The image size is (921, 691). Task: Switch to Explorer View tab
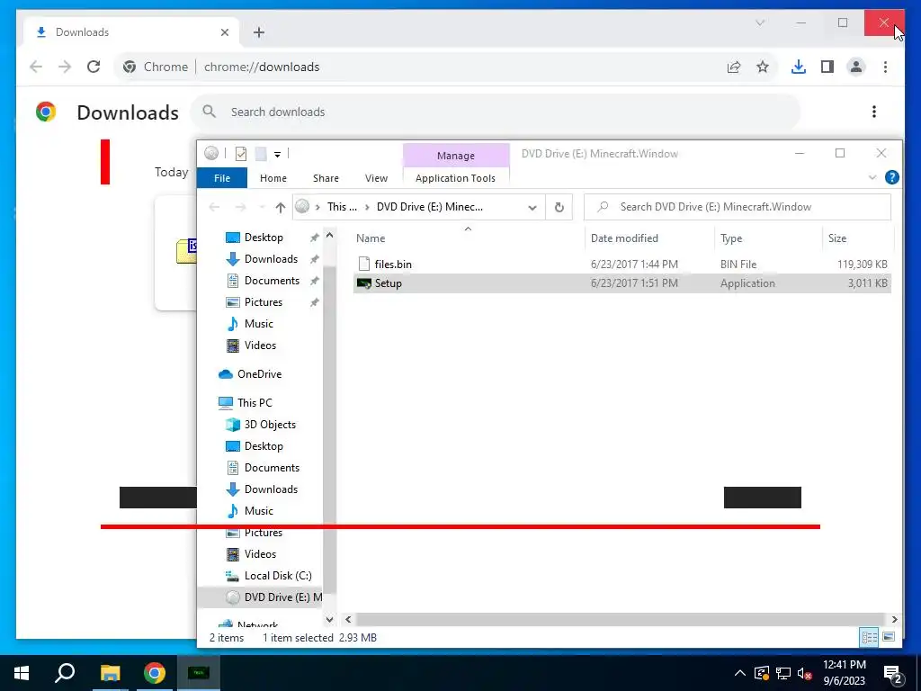376,178
